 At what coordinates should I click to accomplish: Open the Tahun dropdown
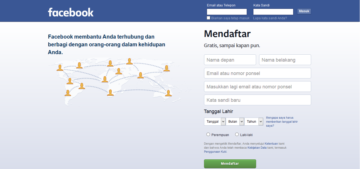(x=254, y=121)
